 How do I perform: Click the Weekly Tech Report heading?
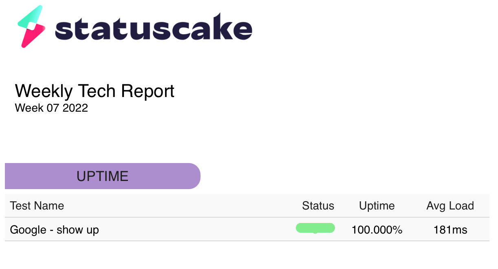pyautogui.click(x=95, y=90)
